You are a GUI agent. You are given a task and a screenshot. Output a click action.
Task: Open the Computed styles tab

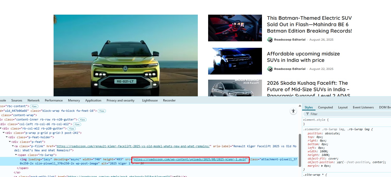325,107
